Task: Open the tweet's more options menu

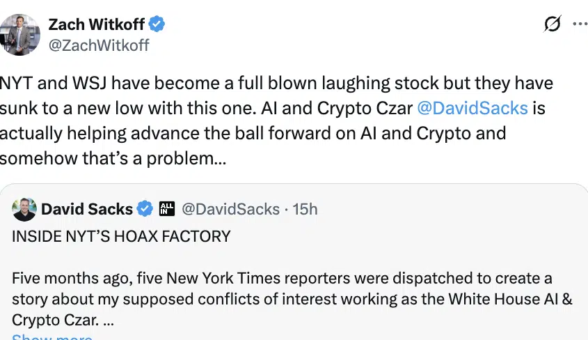Action: [579, 24]
